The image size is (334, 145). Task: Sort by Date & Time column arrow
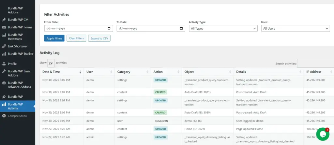coord(80,72)
